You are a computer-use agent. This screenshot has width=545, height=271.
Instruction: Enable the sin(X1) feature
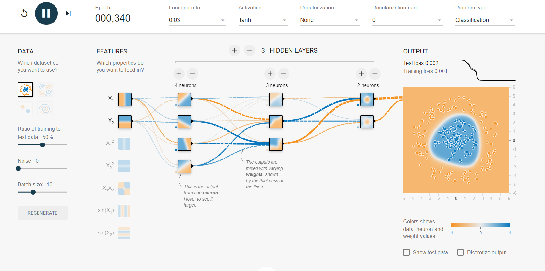click(x=124, y=211)
